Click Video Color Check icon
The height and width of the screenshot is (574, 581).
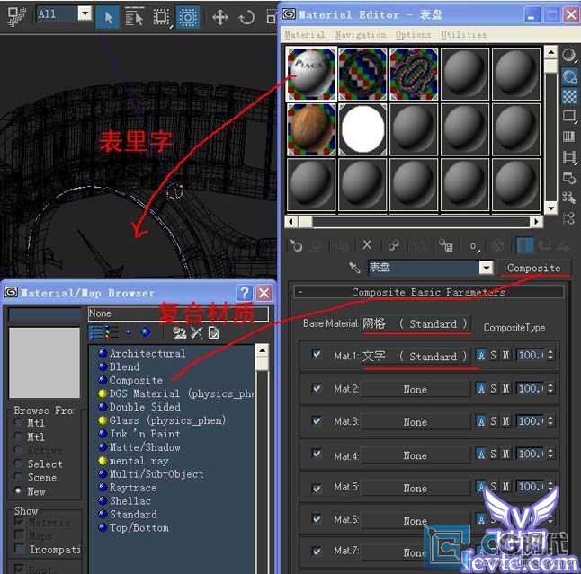tap(568, 137)
